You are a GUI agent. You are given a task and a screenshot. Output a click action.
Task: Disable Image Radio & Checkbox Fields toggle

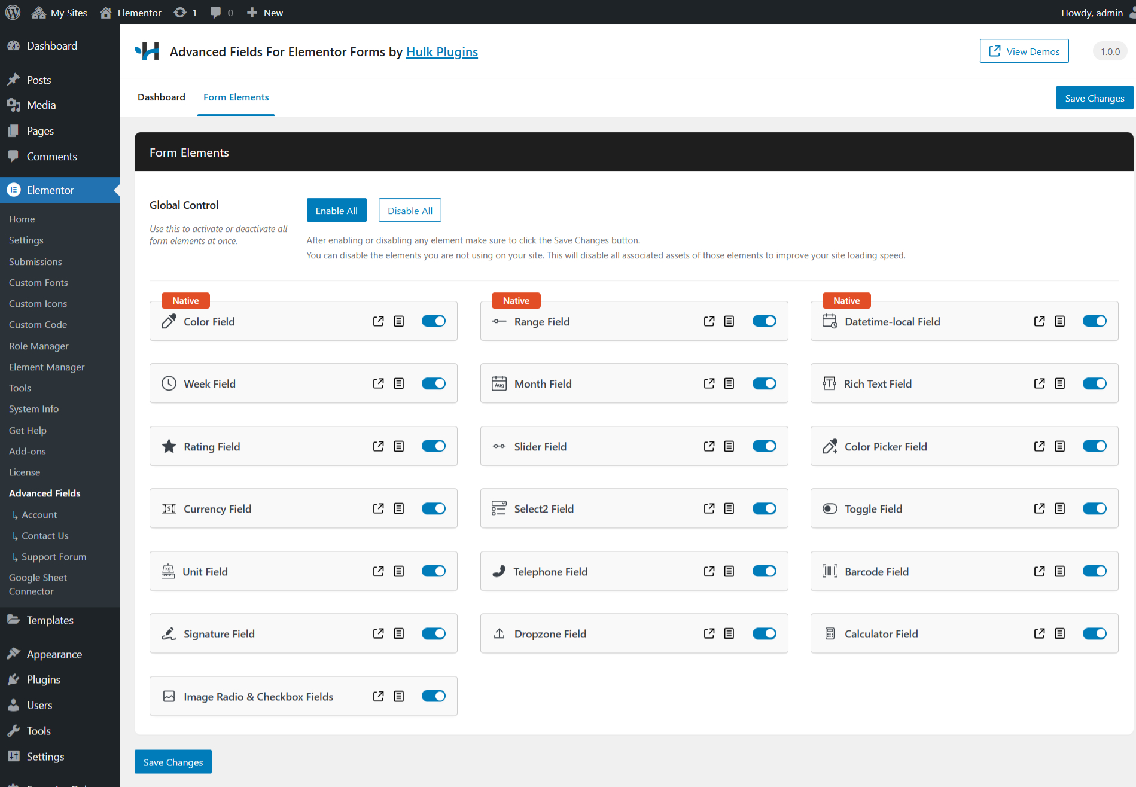click(434, 696)
